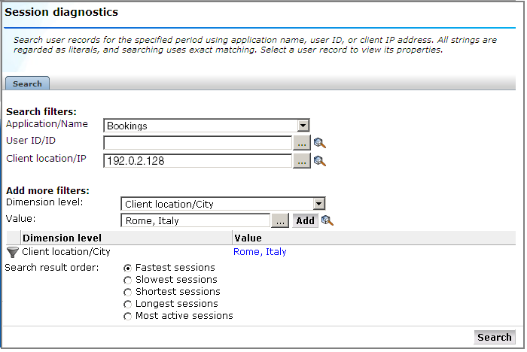This screenshot has height=352, width=527.
Task: Open the browse button for User ID
Action: (x=302, y=143)
